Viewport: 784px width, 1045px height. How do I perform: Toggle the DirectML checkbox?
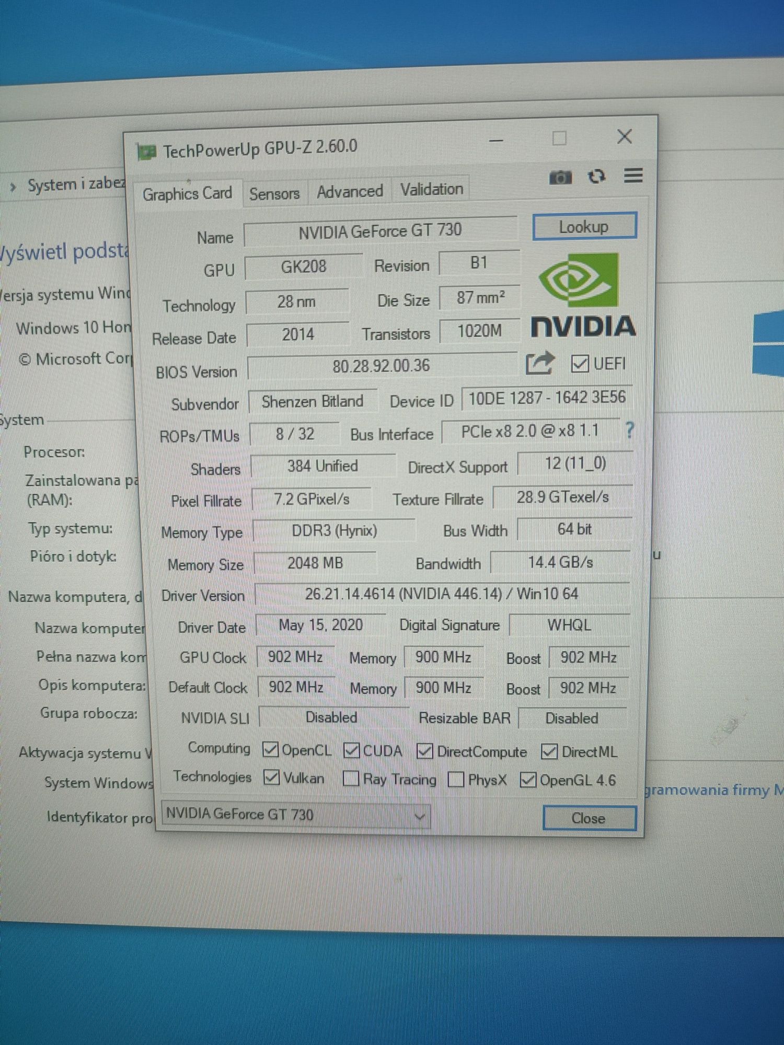[x=549, y=752]
